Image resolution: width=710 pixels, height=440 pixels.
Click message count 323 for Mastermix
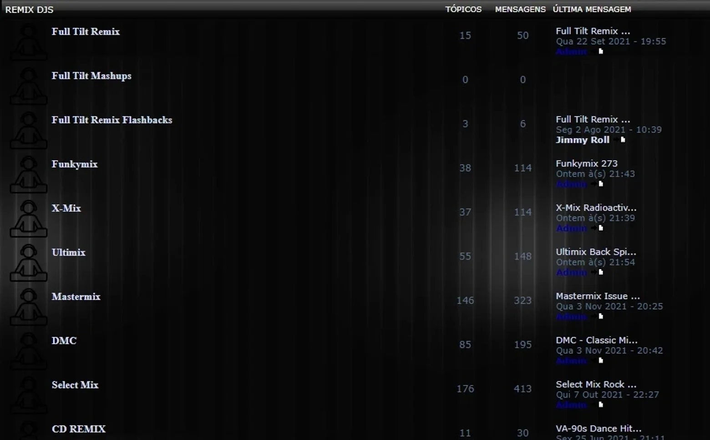[522, 300]
